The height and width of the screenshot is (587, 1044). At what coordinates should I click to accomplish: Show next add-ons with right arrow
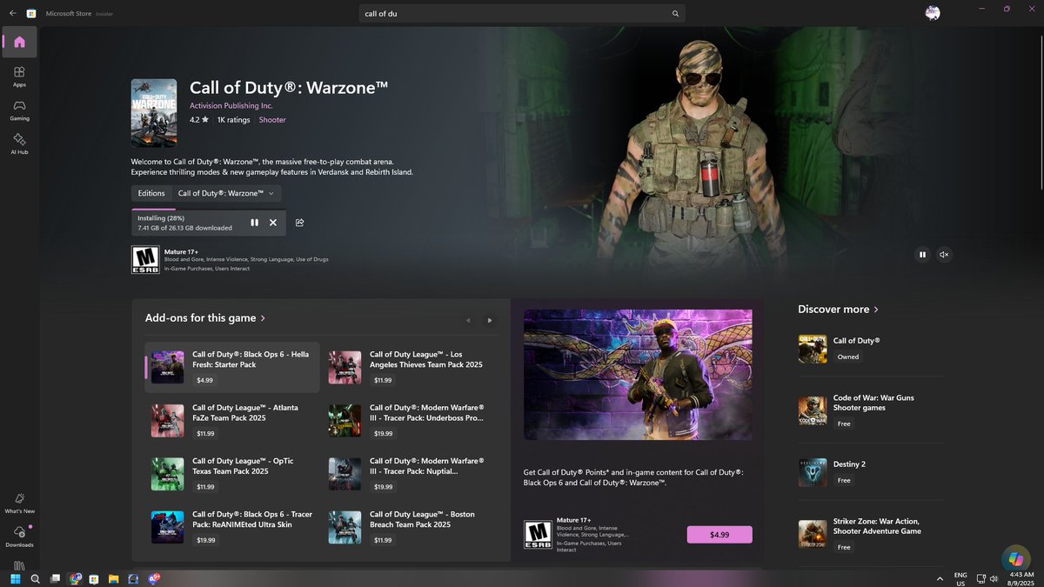pyautogui.click(x=490, y=320)
